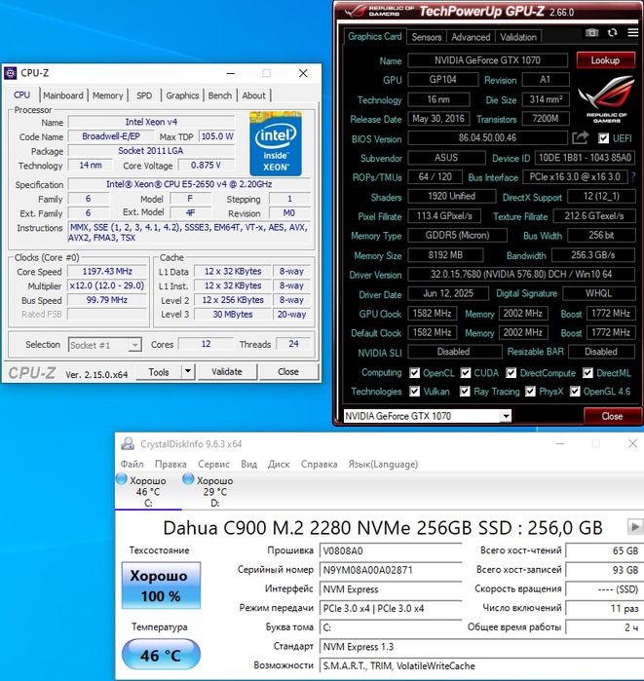
Task: Go to next disk arrow in CrystalDiskInfo
Action: 635,527
